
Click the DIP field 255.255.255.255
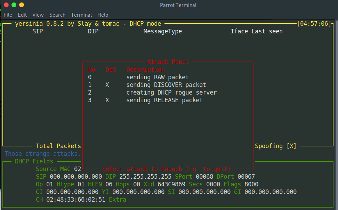click(145, 177)
